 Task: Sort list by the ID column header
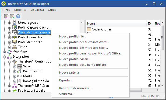click(x=150, y=23)
